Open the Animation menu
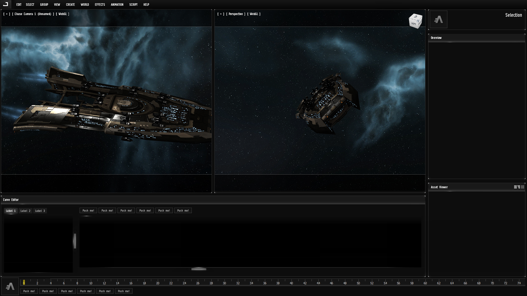Viewport: 527px width, 296px height. [x=117, y=5]
